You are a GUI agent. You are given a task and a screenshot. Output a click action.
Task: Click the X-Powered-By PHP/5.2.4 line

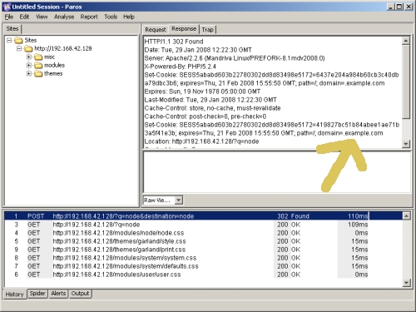(181, 67)
